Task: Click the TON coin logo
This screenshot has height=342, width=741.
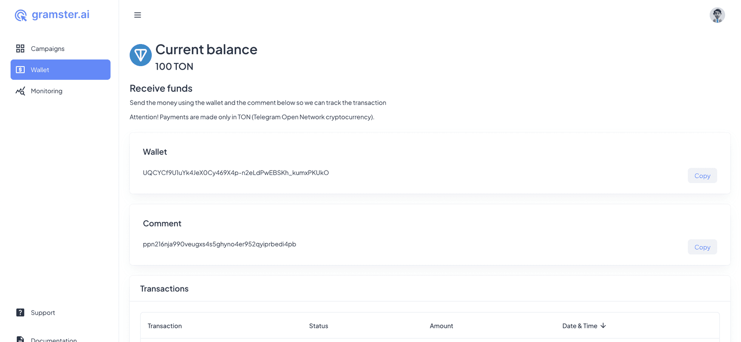Action: pyautogui.click(x=141, y=55)
